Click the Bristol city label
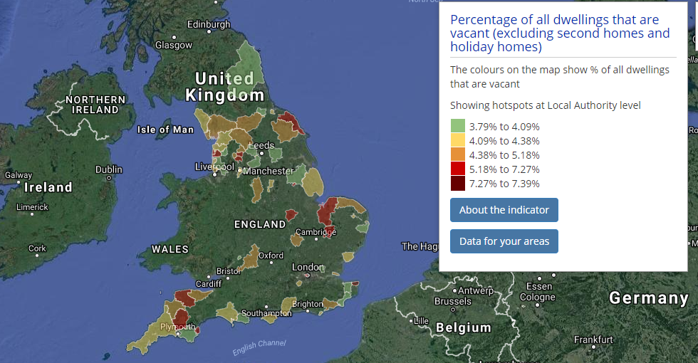698x363 pixels. point(228,271)
